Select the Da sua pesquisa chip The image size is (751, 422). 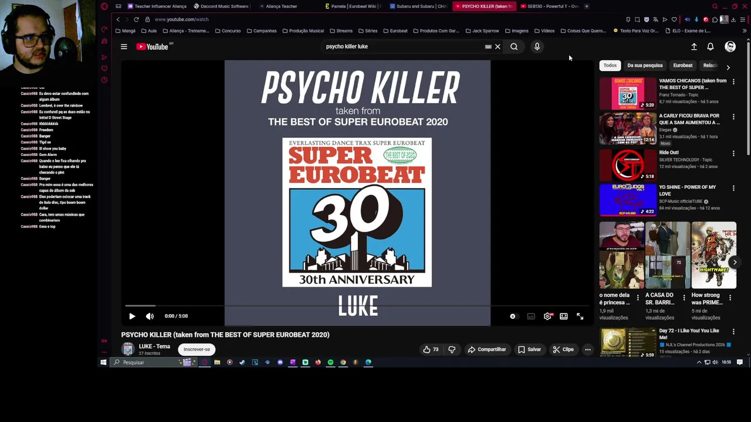pyautogui.click(x=645, y=66)
